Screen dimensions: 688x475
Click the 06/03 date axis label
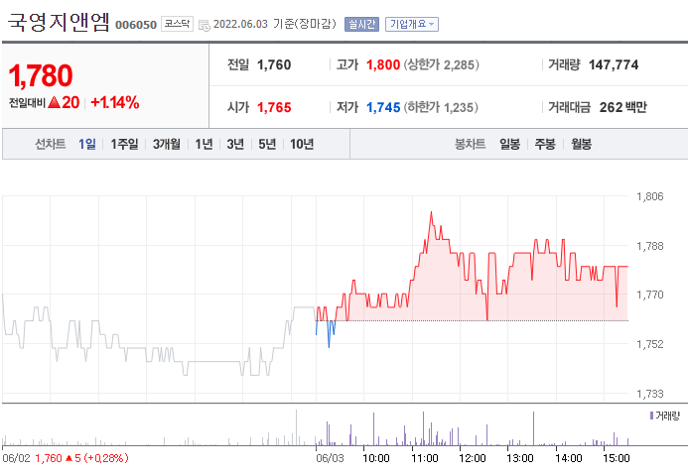tap(330, 458)
